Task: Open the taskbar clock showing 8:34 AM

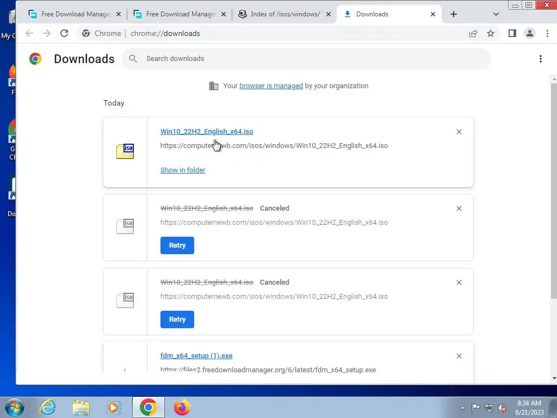Action: pos(529,408)
